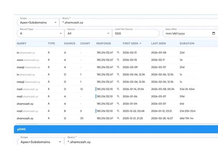Expand the Record Type dropdown
This screenshot has height=155, width=218.
(40, 33)
